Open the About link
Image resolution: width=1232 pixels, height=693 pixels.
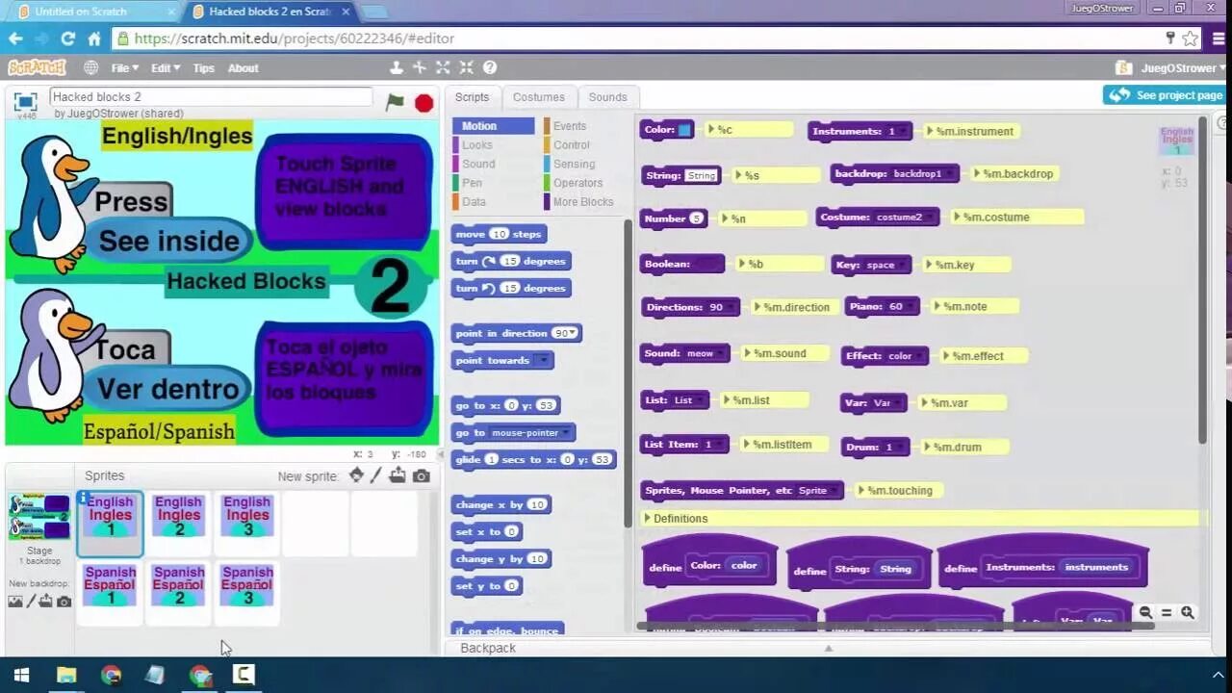click(x=243, y=67)
